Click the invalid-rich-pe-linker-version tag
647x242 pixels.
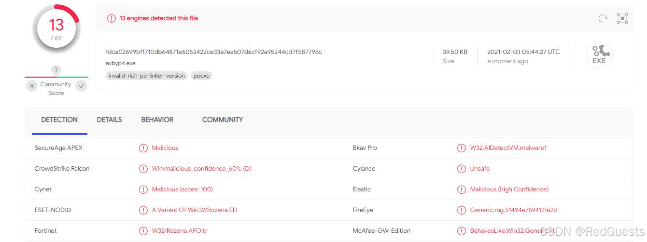147,76
